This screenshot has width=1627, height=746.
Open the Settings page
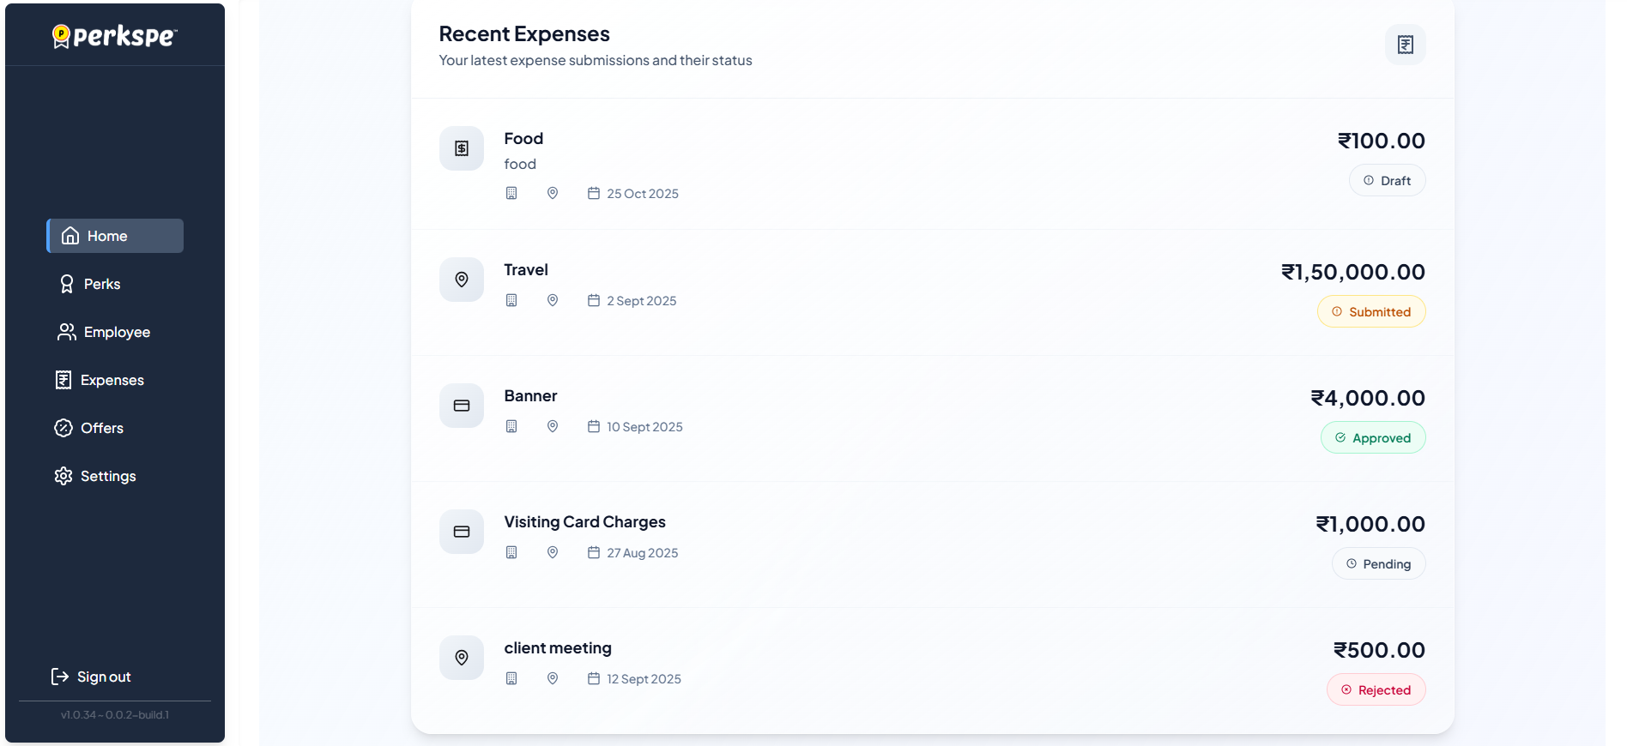[x=107, y=476]
